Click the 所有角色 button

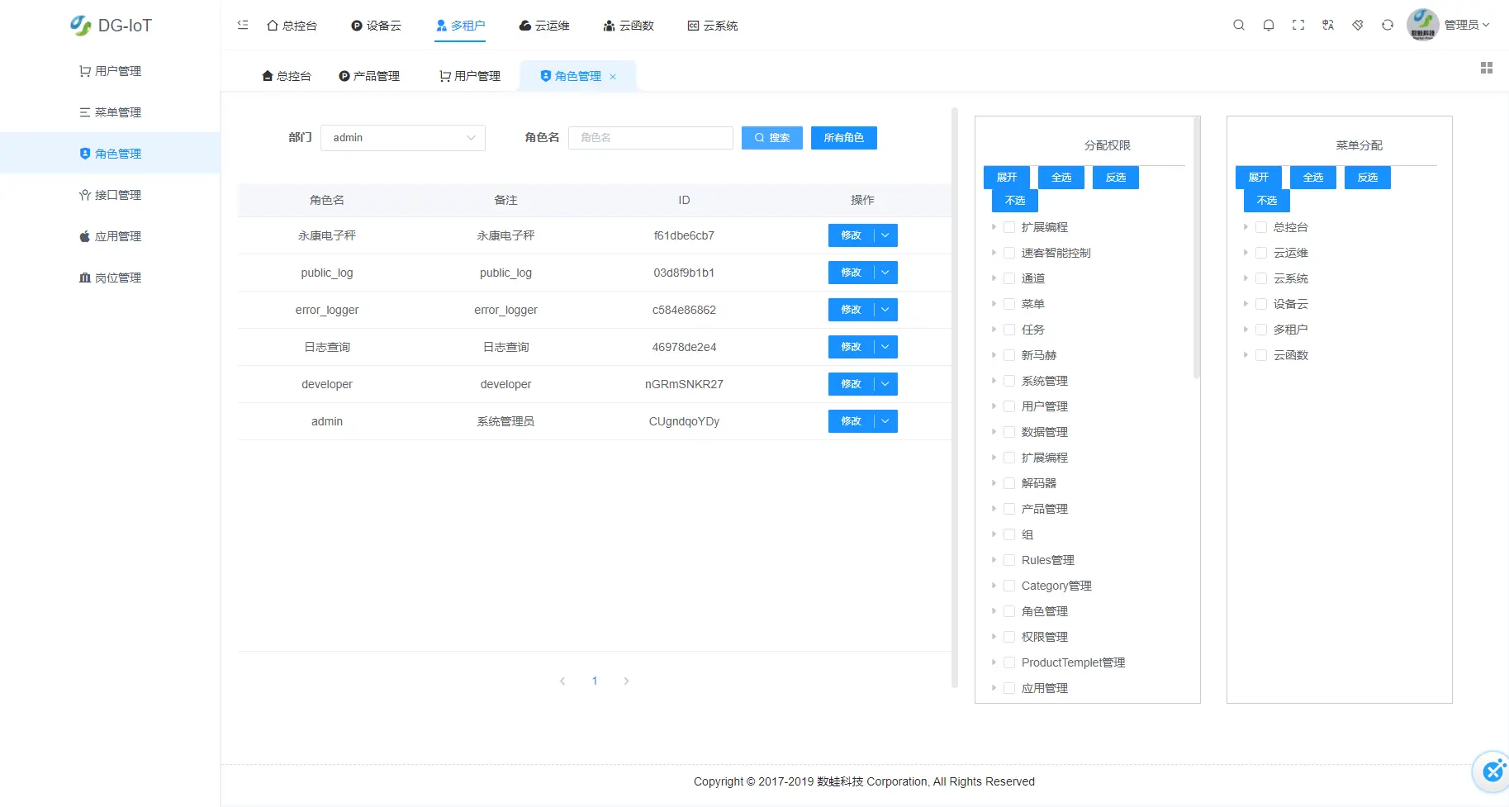843,137
